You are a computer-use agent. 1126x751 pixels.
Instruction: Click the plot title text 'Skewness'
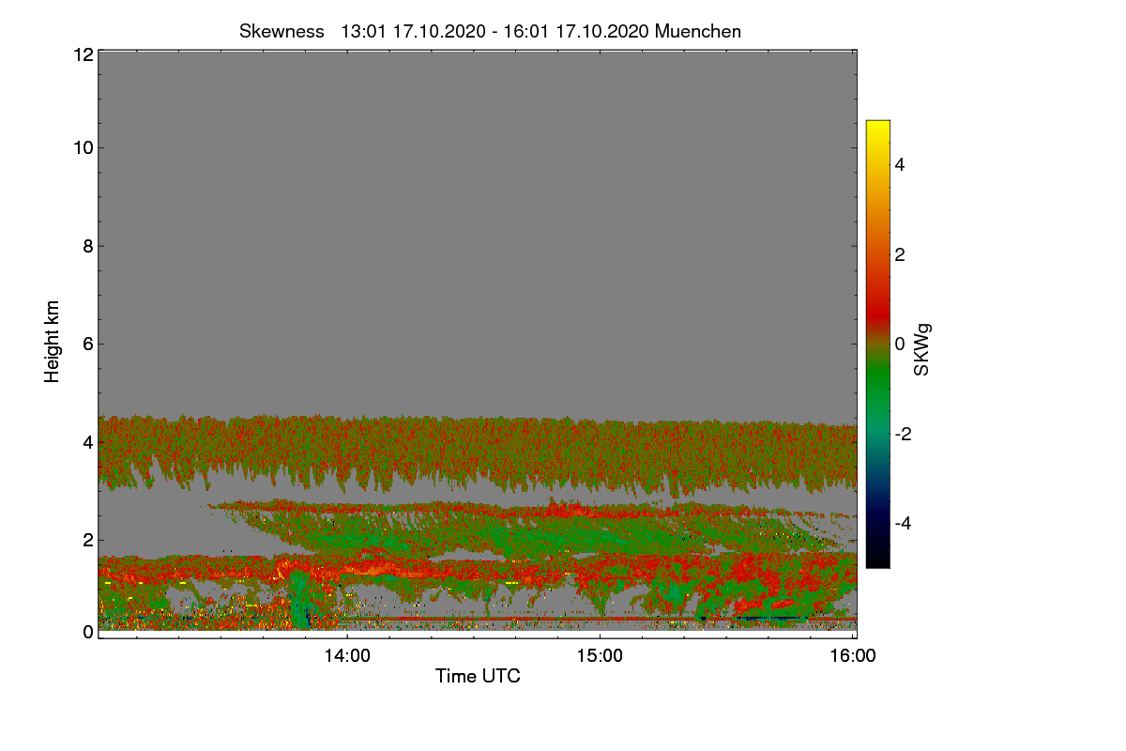(x=281, y=31)
